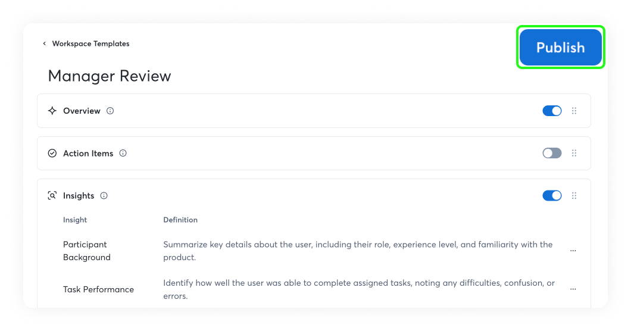Click the Action Items drag handle
This screenshot has width=631, height=331.
pos(574,153)
